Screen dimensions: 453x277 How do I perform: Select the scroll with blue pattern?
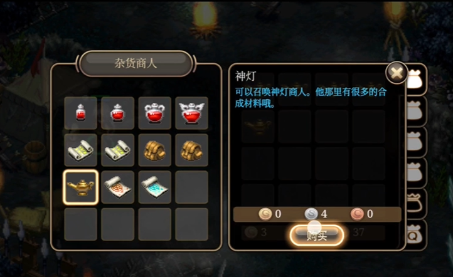(154, 187)
